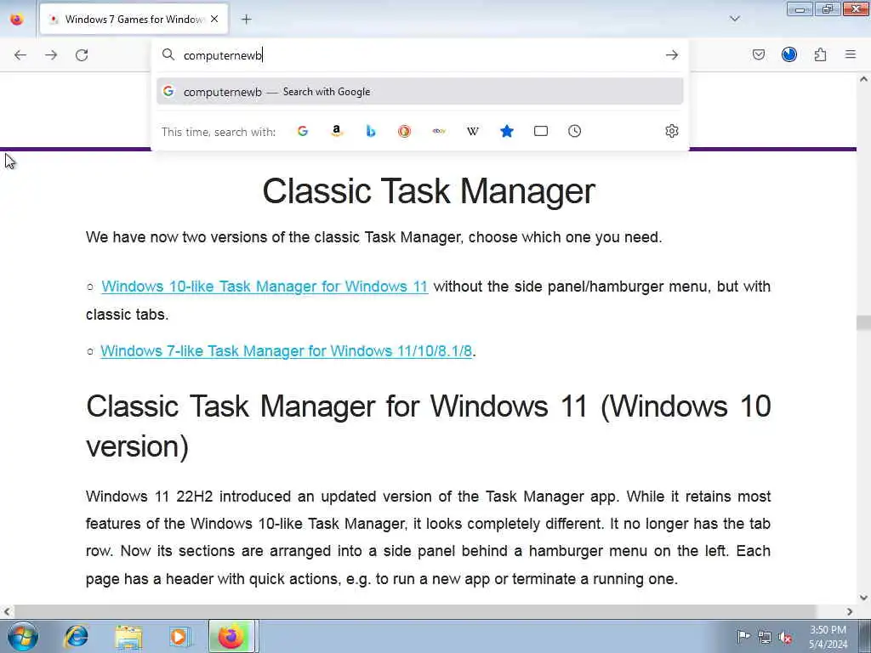Go forward to the next page
The image size is (871, 653).
click(x=51, y=55)
